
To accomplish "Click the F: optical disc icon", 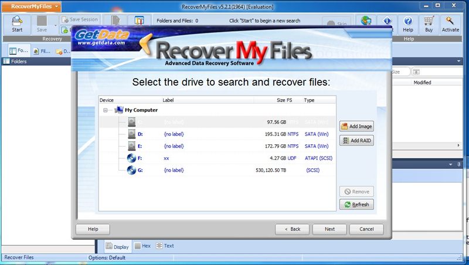I will [x=131, y=158].
